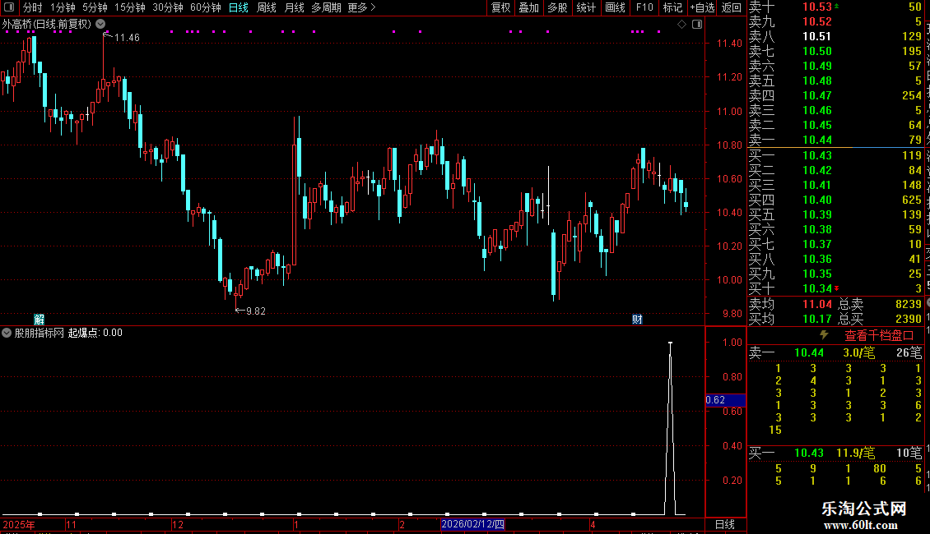The image size is (930, 534).
Task: Click the 叠加 overlay button
Action: pyautogui.click(x=529, y=7)
